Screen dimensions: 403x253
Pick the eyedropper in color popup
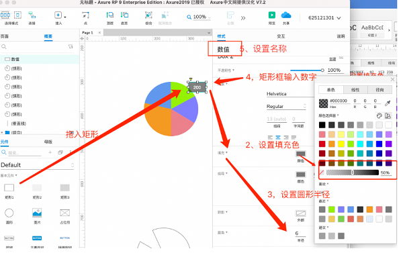(x=388, y=103)
